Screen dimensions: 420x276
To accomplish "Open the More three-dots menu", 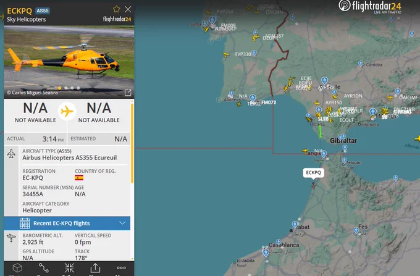I will coord(121,268).
